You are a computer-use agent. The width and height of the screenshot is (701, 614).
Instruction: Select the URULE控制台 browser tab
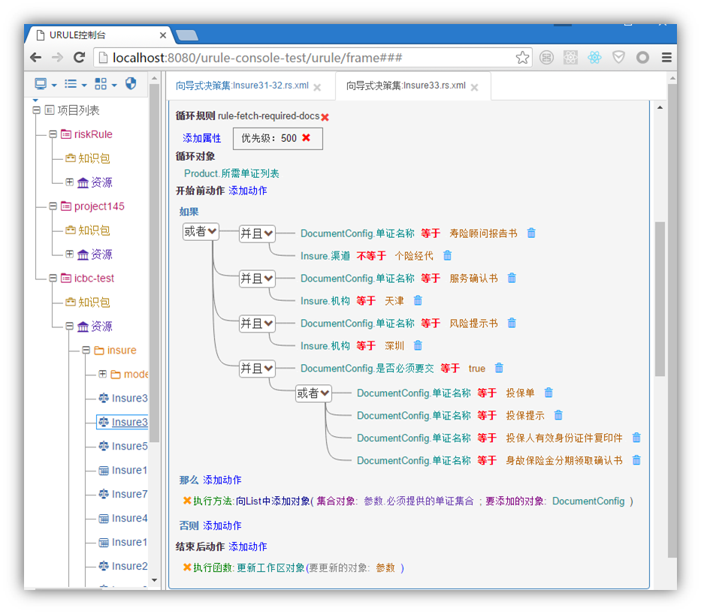[x=98, y=35]
